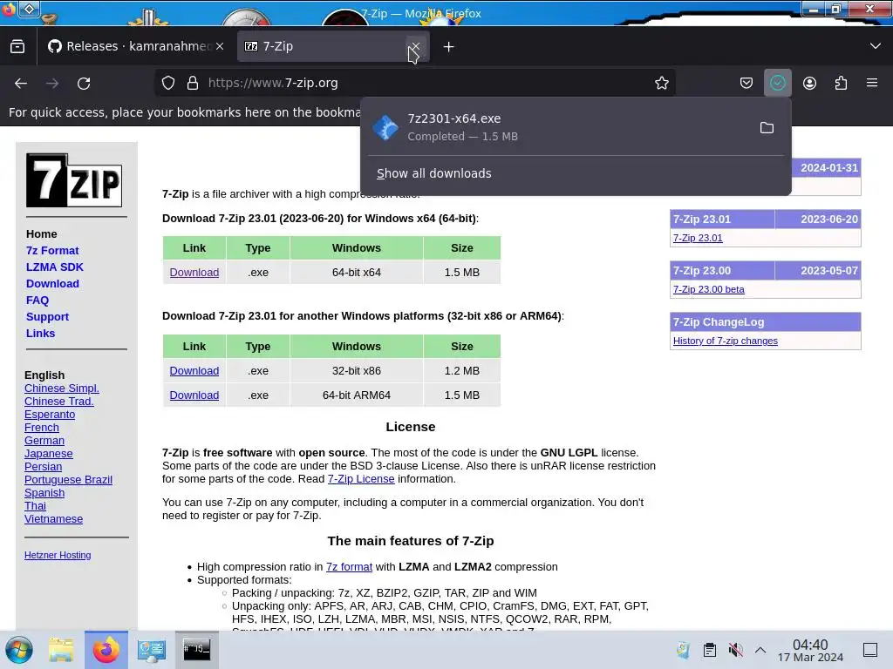893x669 pixels.
Task: Click the third taskbar computer icon
Action: [152, 650]
